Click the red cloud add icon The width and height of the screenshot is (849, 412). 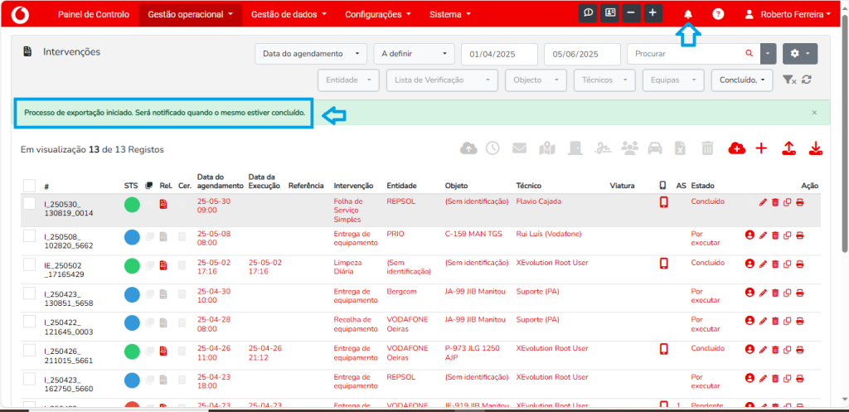tap(737, 148)
